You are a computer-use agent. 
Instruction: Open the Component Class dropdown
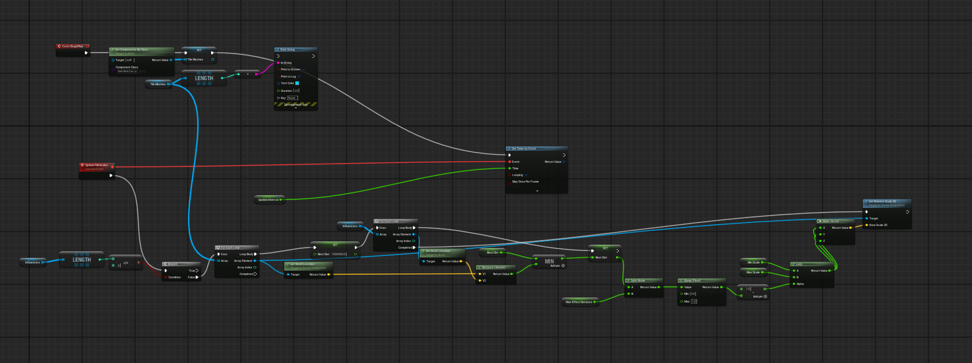[x=127, y=71]
